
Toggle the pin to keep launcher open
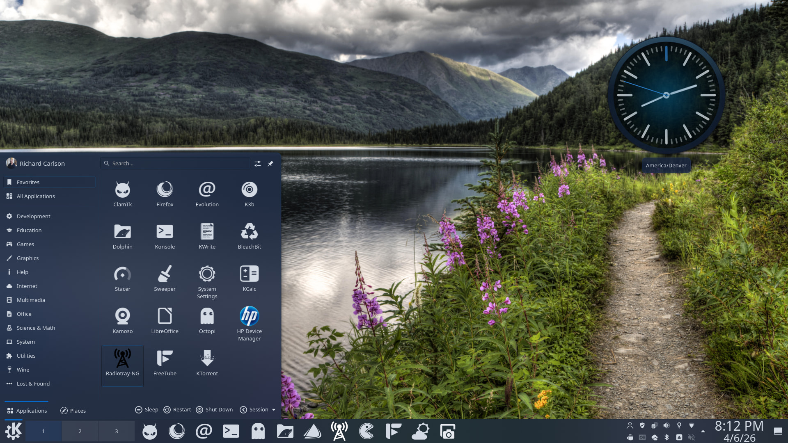(270, 164)
